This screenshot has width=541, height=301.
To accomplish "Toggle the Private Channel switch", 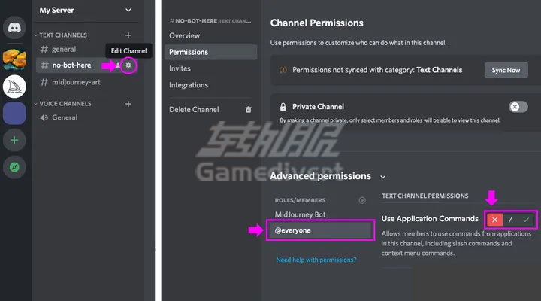I will click(518, 106).
